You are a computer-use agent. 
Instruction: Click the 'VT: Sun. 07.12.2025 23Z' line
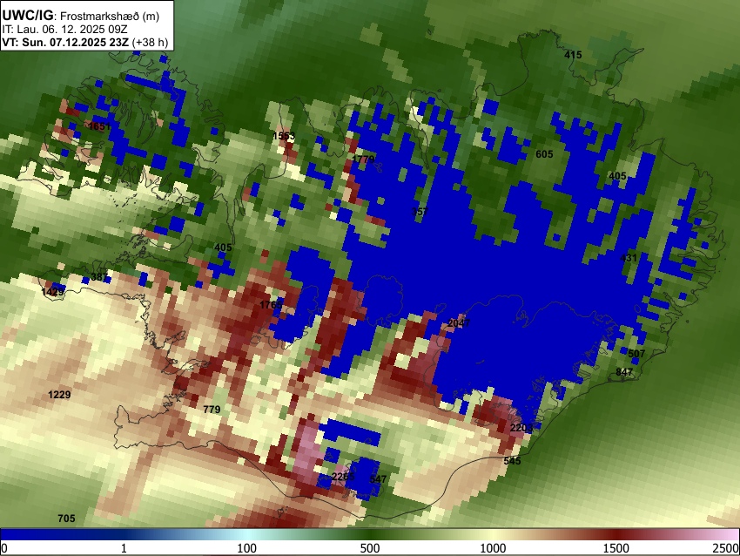pyautogui.click(x=85, y=42)
